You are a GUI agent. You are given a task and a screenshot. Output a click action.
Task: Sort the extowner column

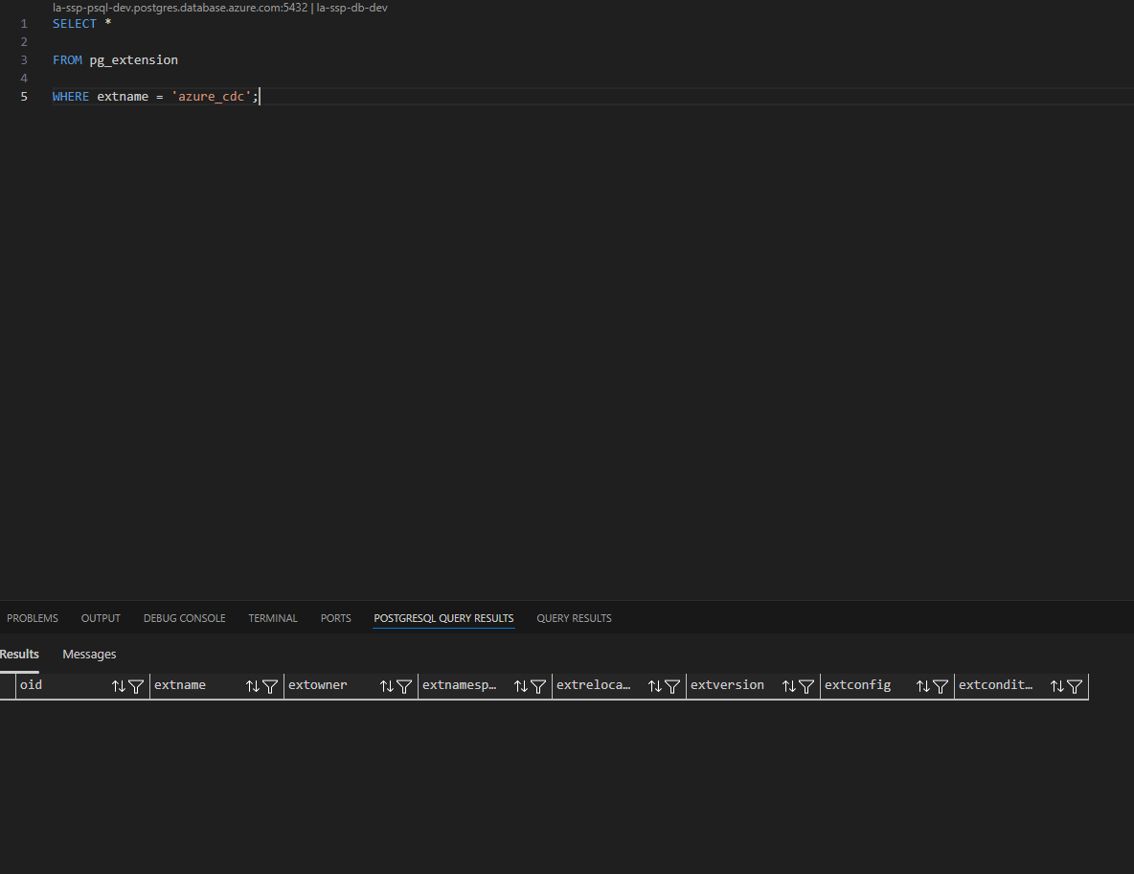[387, 686]
